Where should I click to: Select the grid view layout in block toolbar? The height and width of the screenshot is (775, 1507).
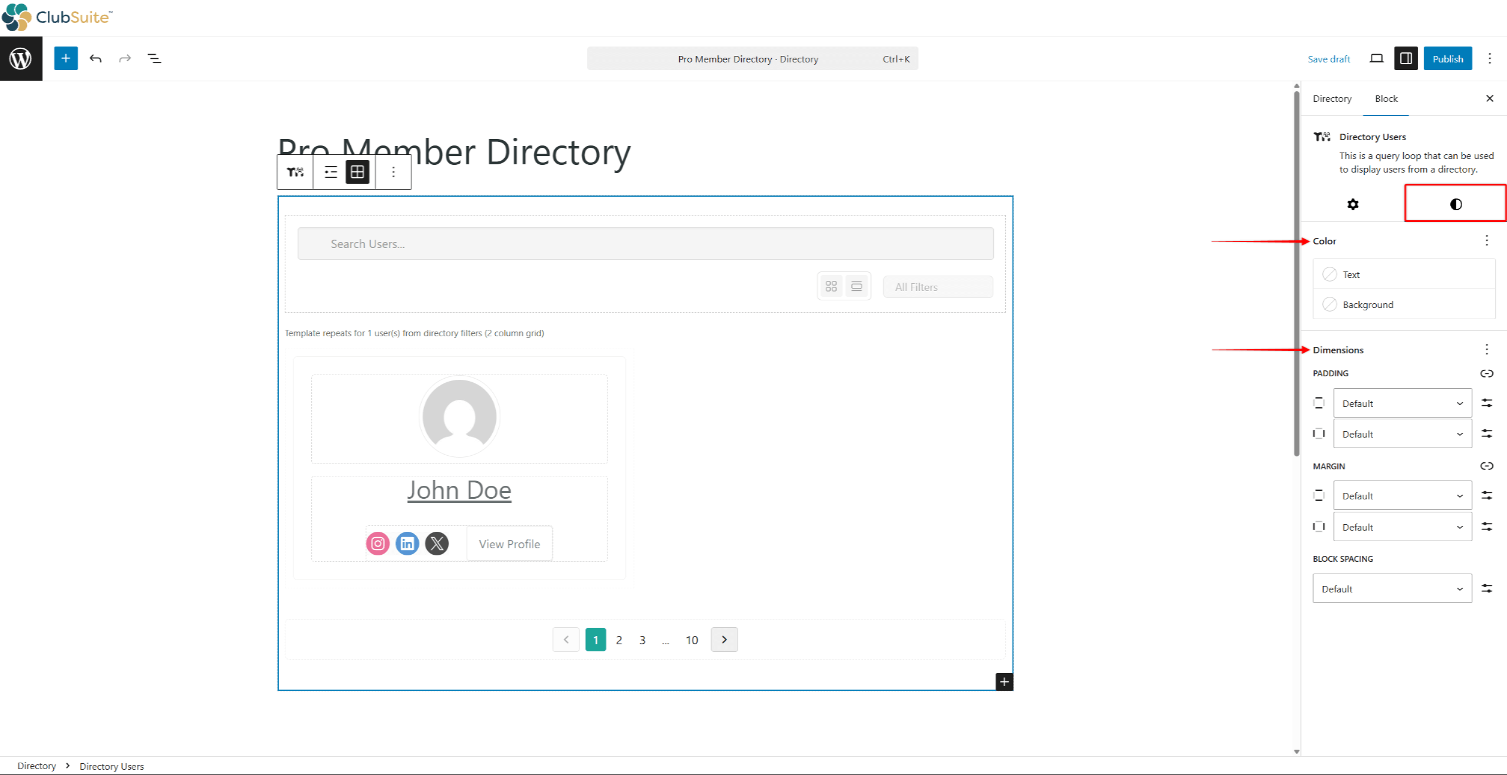click(x=357, y=172)
